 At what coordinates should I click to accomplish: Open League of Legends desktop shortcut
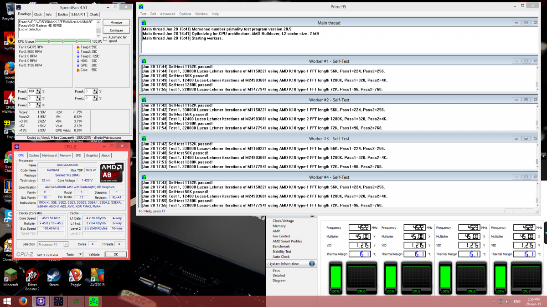[x=8, y=192]
